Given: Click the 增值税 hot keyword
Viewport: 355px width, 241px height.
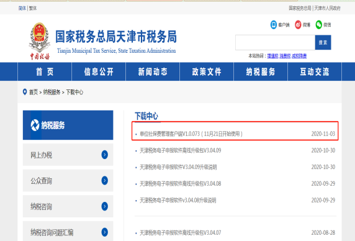Looking at the screenshot, I should tap(272, 56).
